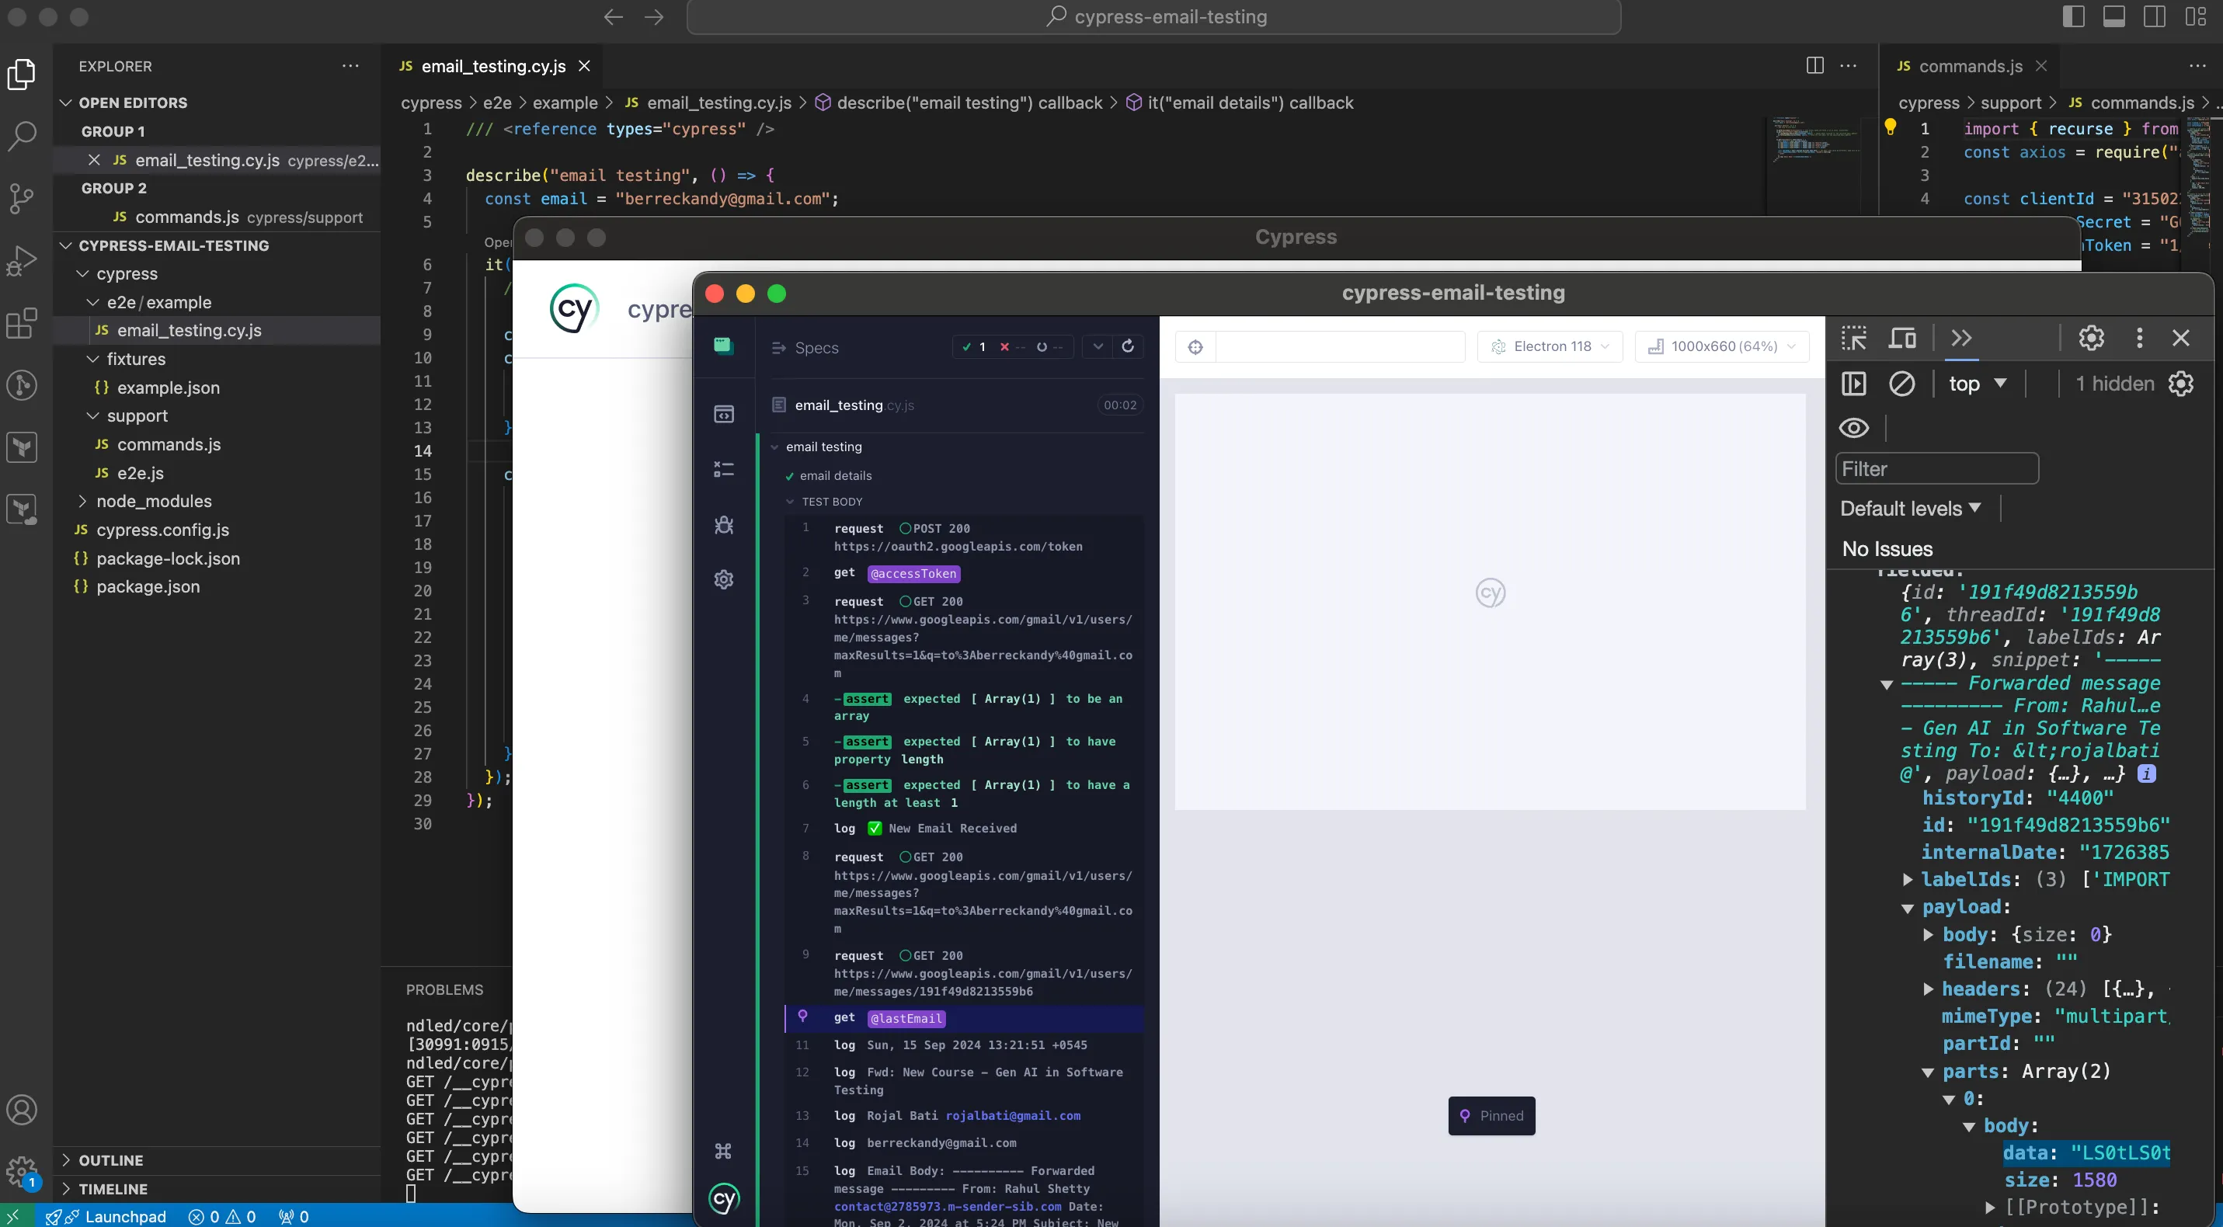Open DevTools three-dot customize menu
The height and width of the screenshot is (1227, 2223).
coord(2139,337)
